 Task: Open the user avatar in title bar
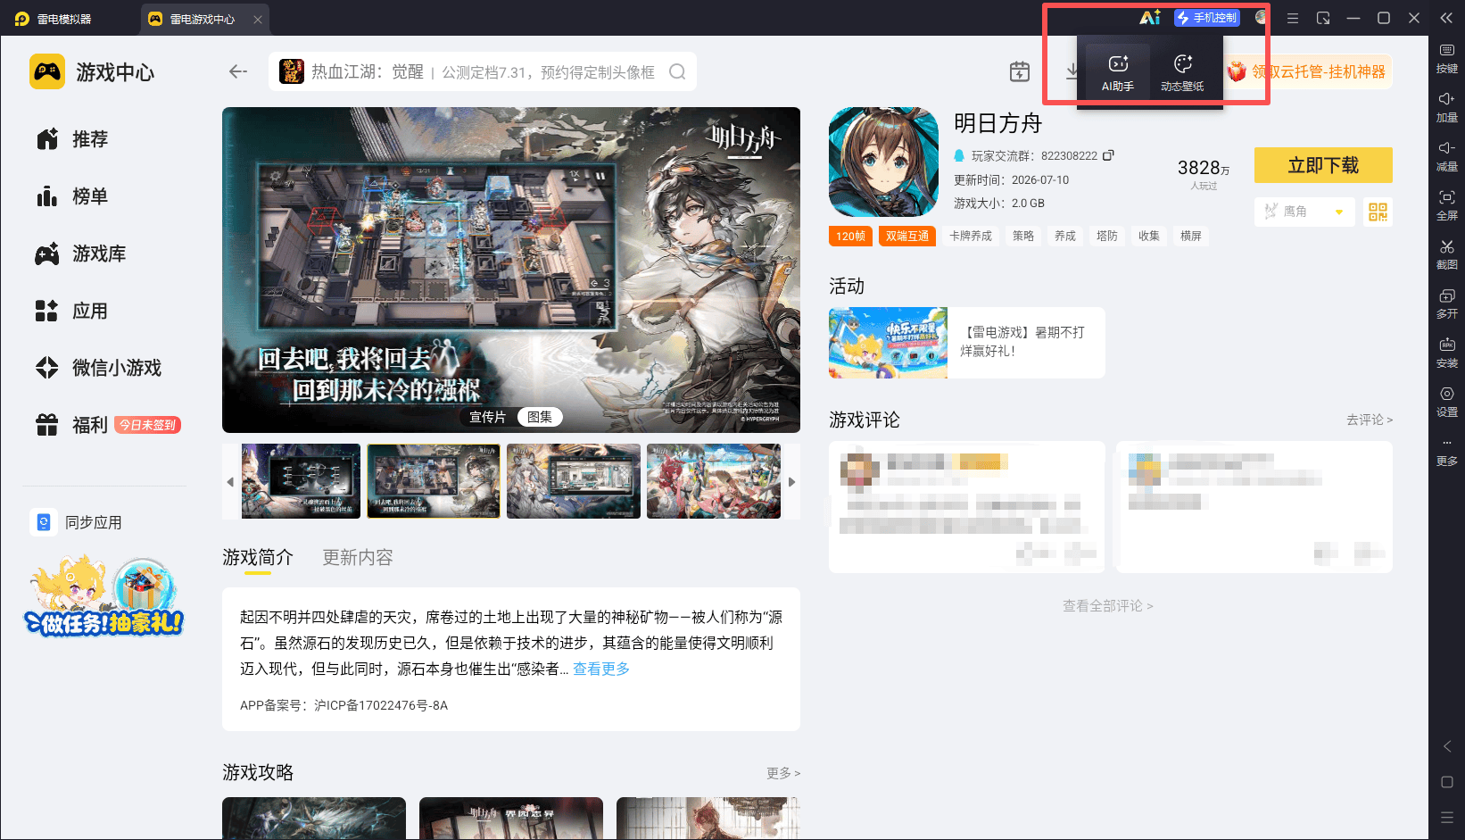(x=1262, y=18)
